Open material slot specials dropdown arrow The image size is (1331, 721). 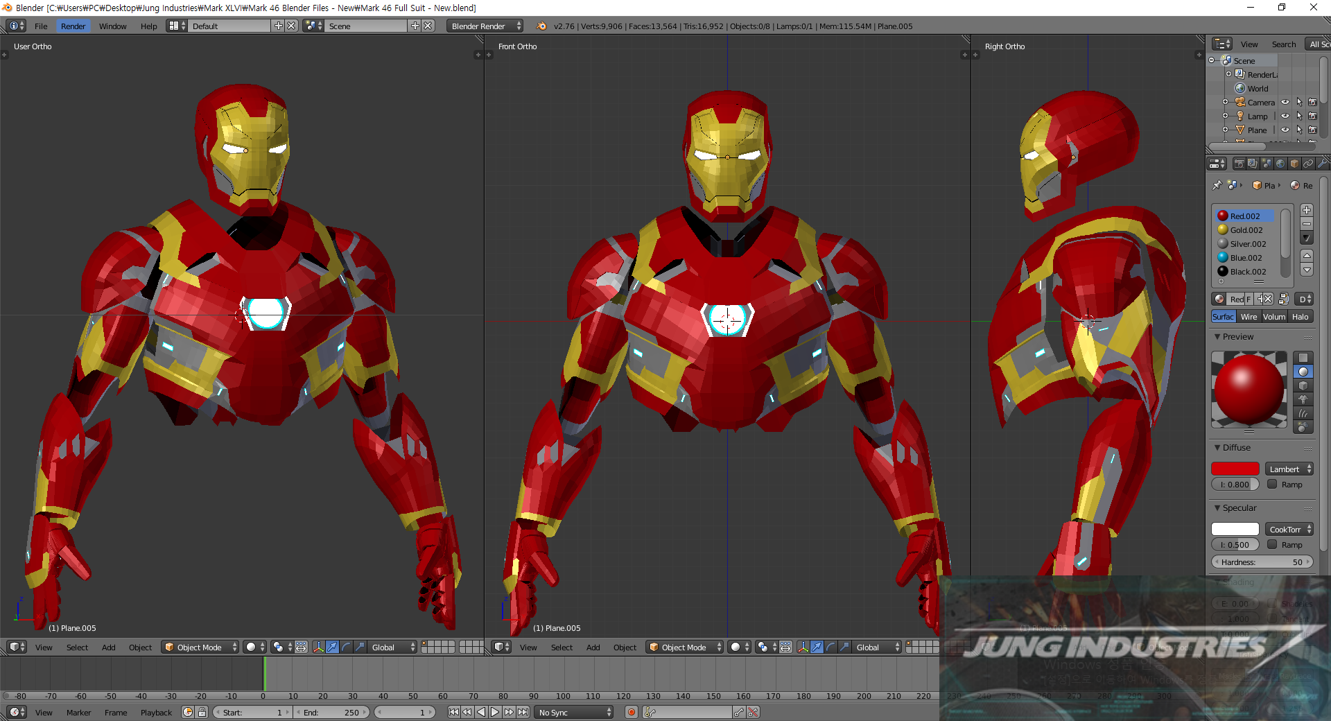1307,238
